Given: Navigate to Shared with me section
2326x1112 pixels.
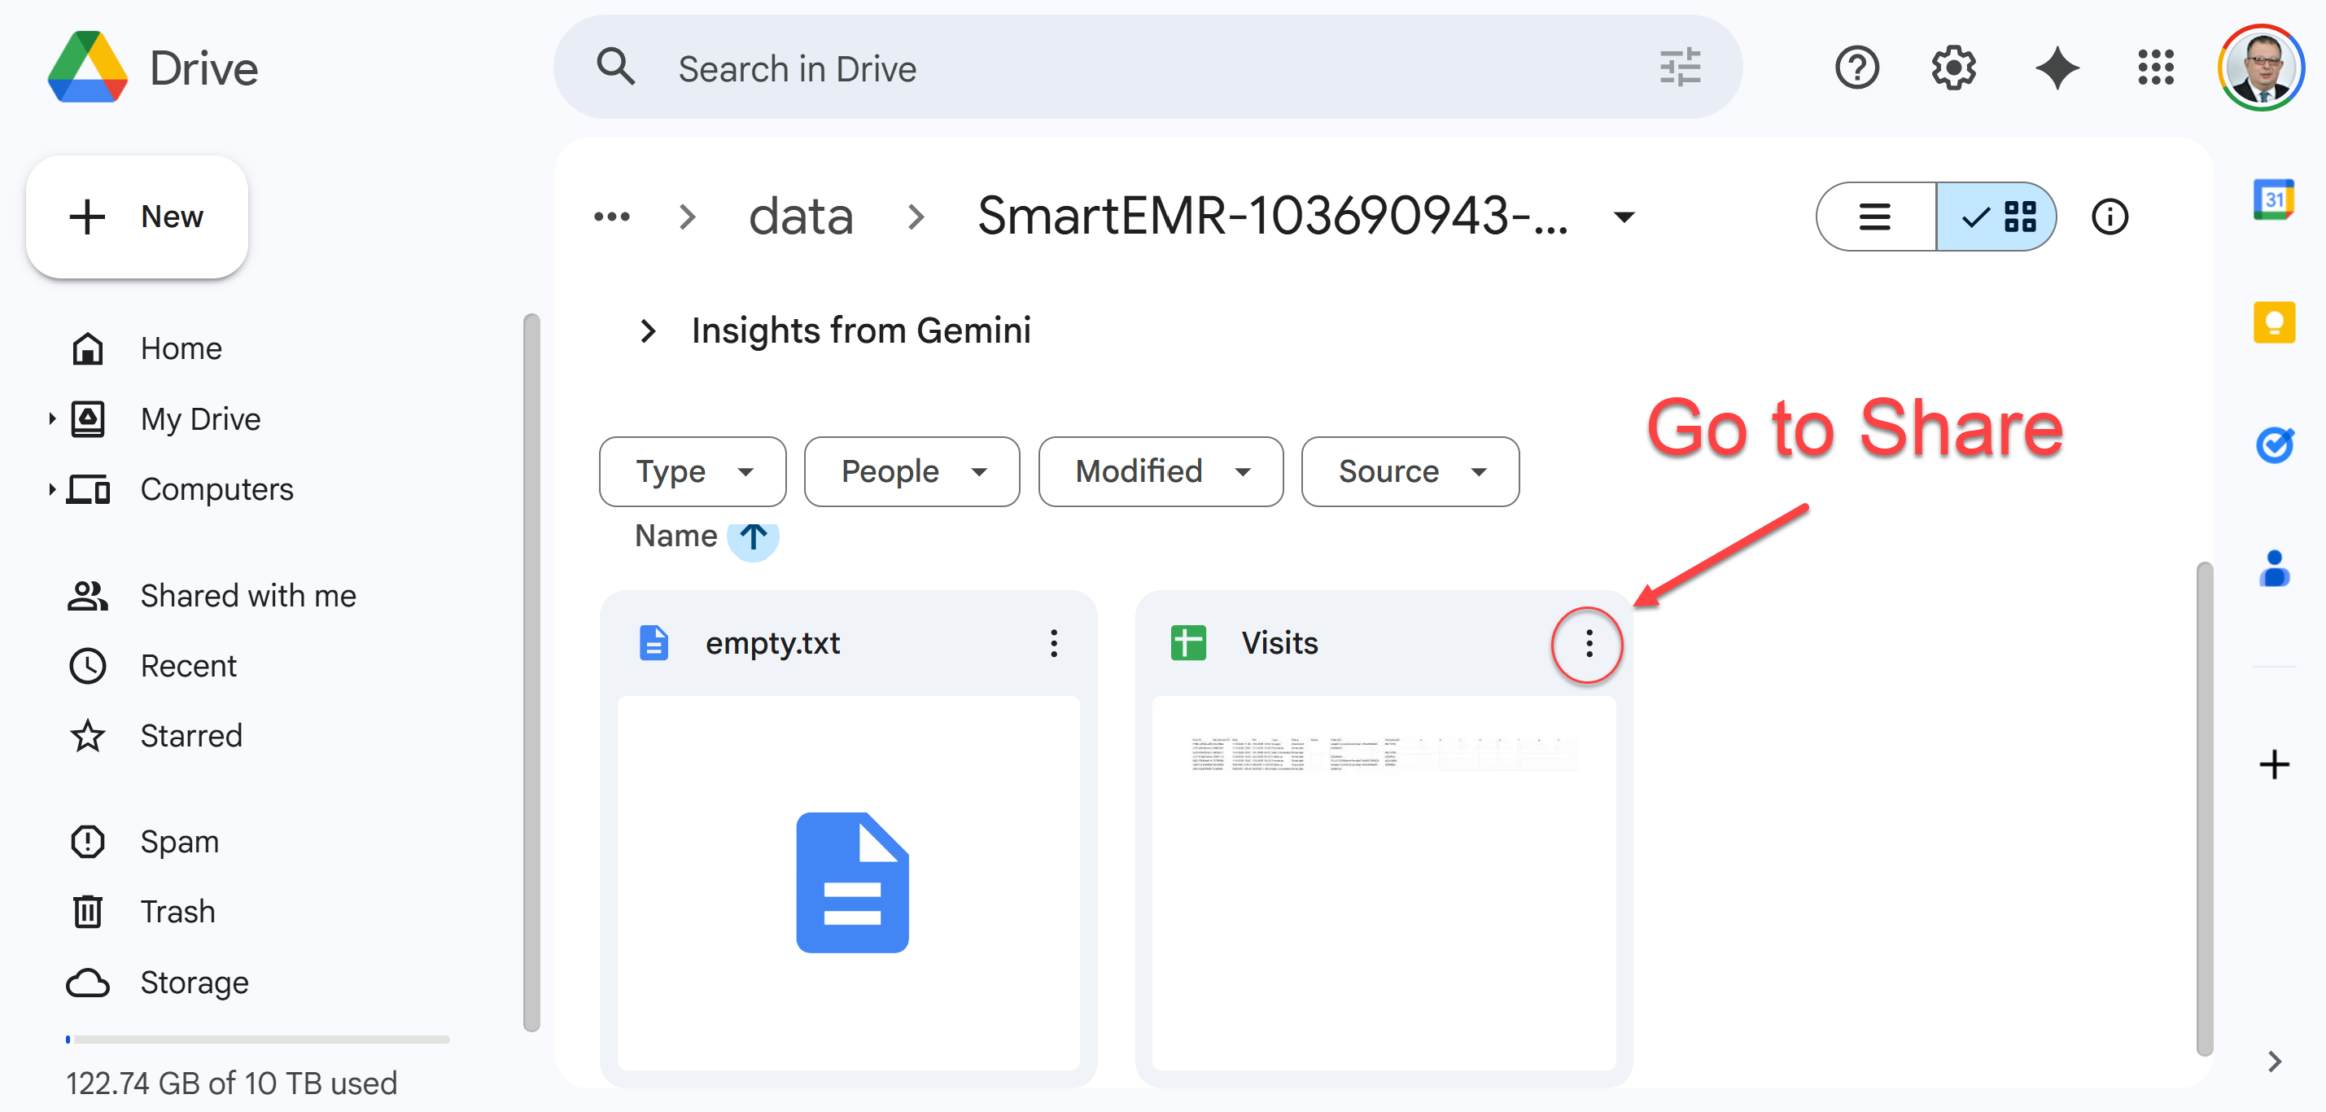Looking at the screenshot, I should (x=247, y=594).
